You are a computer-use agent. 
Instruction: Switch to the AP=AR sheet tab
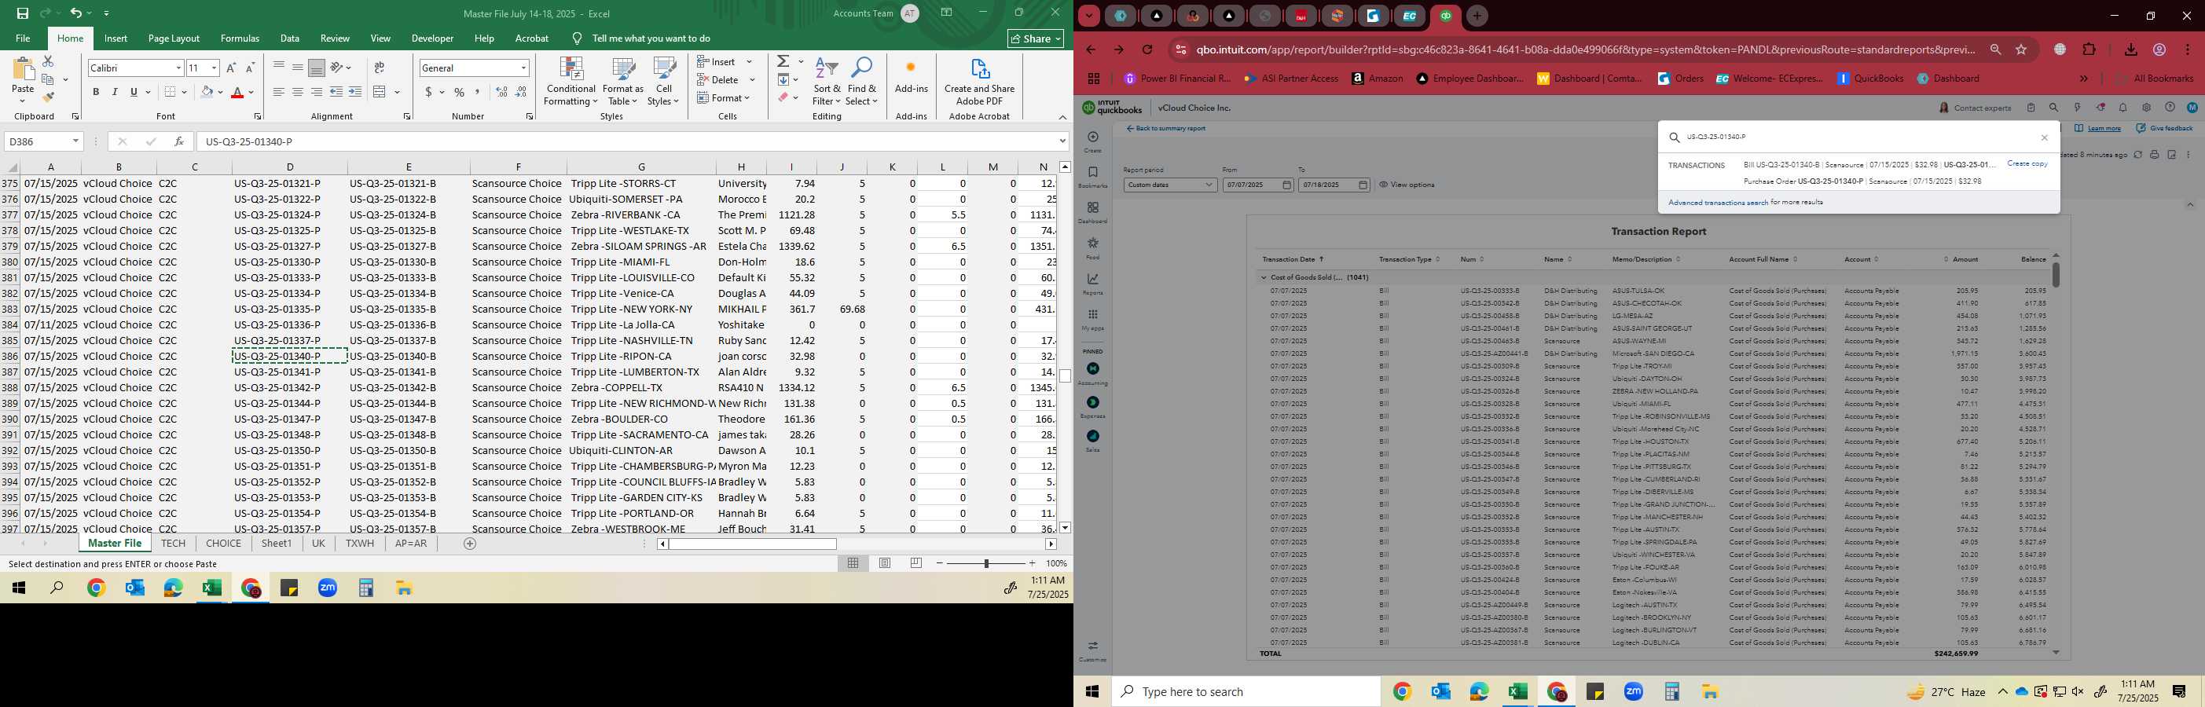point(411,544)
